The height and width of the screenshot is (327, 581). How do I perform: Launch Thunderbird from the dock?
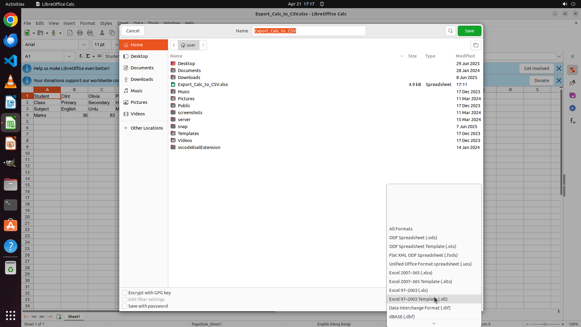[x=11, y=40]
